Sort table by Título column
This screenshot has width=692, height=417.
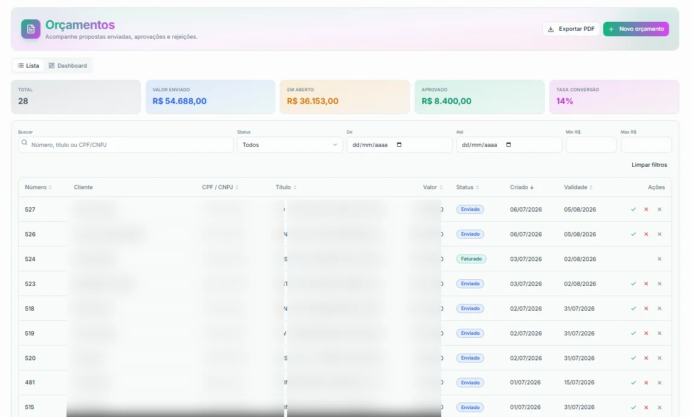(286, 187)
